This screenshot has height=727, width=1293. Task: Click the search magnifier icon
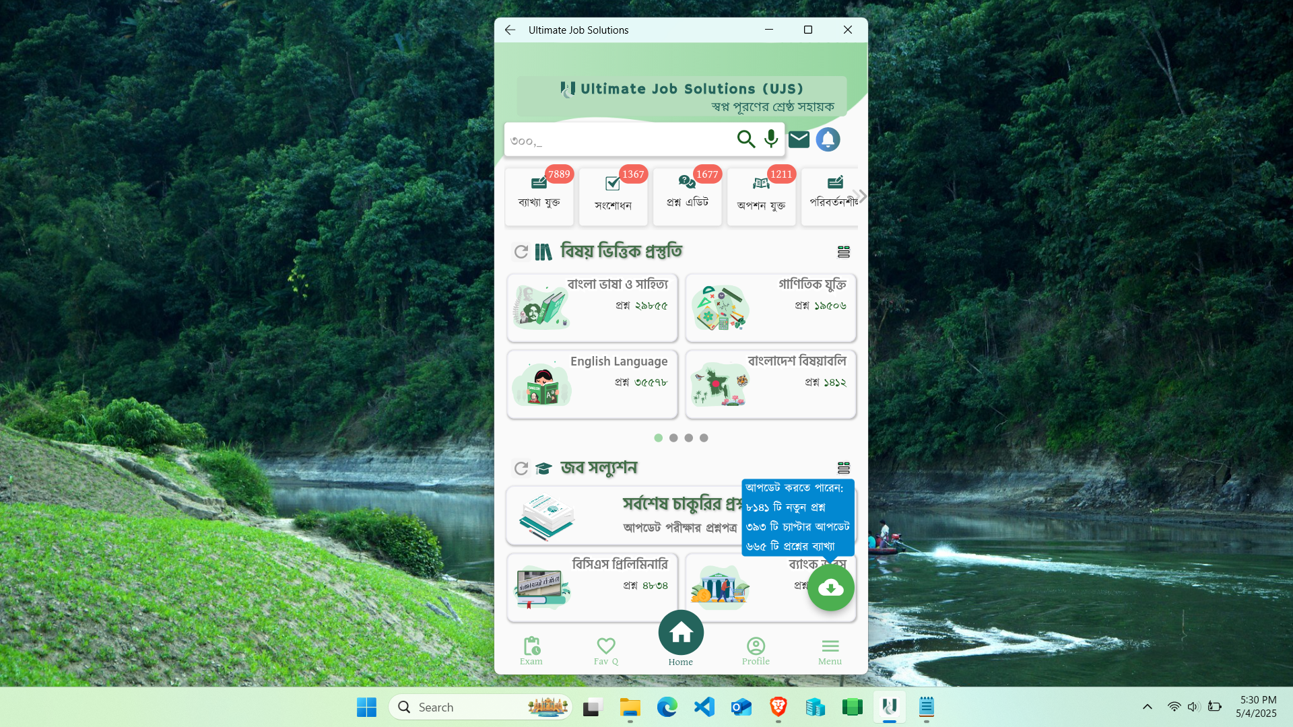pos(745,139)
